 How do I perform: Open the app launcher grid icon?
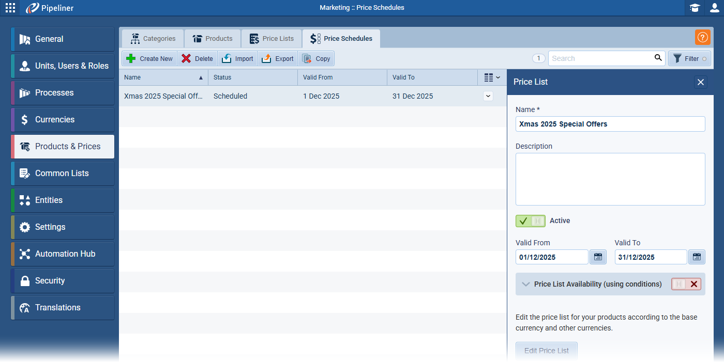tap(10, 8)
